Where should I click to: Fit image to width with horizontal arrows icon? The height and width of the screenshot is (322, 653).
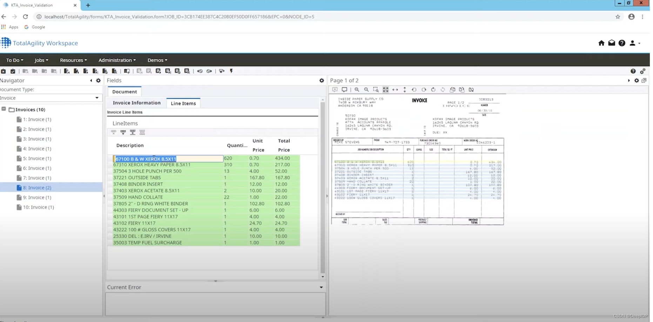395,90
